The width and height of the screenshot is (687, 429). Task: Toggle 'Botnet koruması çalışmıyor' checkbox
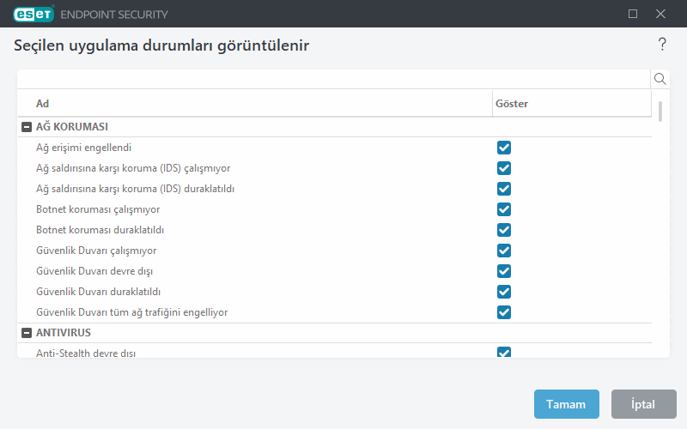(x=504, y=209)
